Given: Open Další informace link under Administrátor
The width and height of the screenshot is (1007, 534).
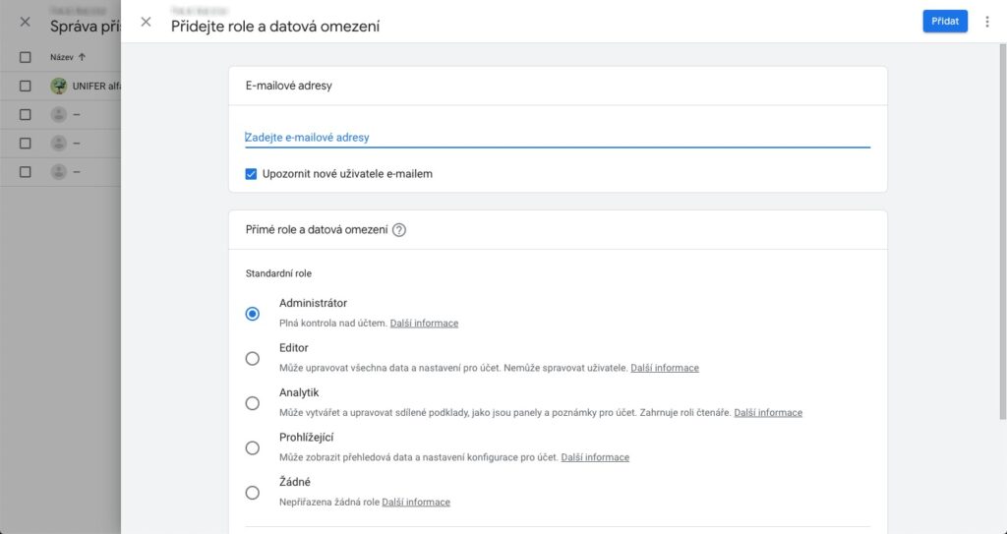Looking at the screenshot, I should click(x=424, y=324).
